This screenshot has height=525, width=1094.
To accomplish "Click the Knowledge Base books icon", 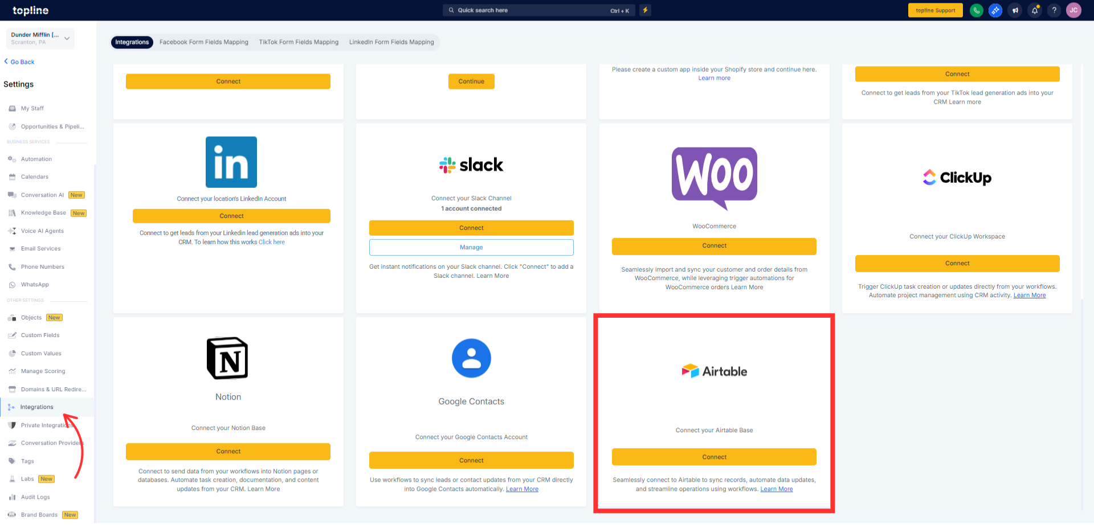I will click(x=12, y=213).
